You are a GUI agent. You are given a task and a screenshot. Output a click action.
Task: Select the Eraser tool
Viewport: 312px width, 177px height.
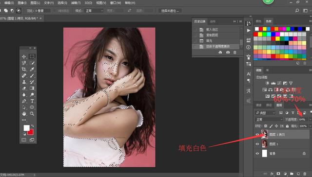click(x=24, y=88)
